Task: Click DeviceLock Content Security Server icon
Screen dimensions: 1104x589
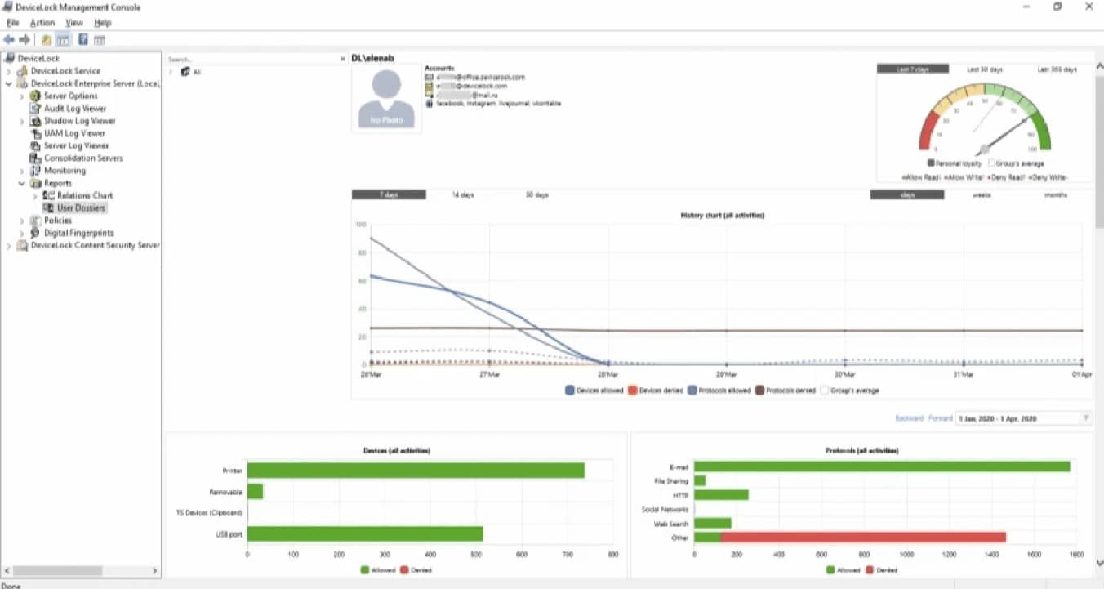Action: 23,245
